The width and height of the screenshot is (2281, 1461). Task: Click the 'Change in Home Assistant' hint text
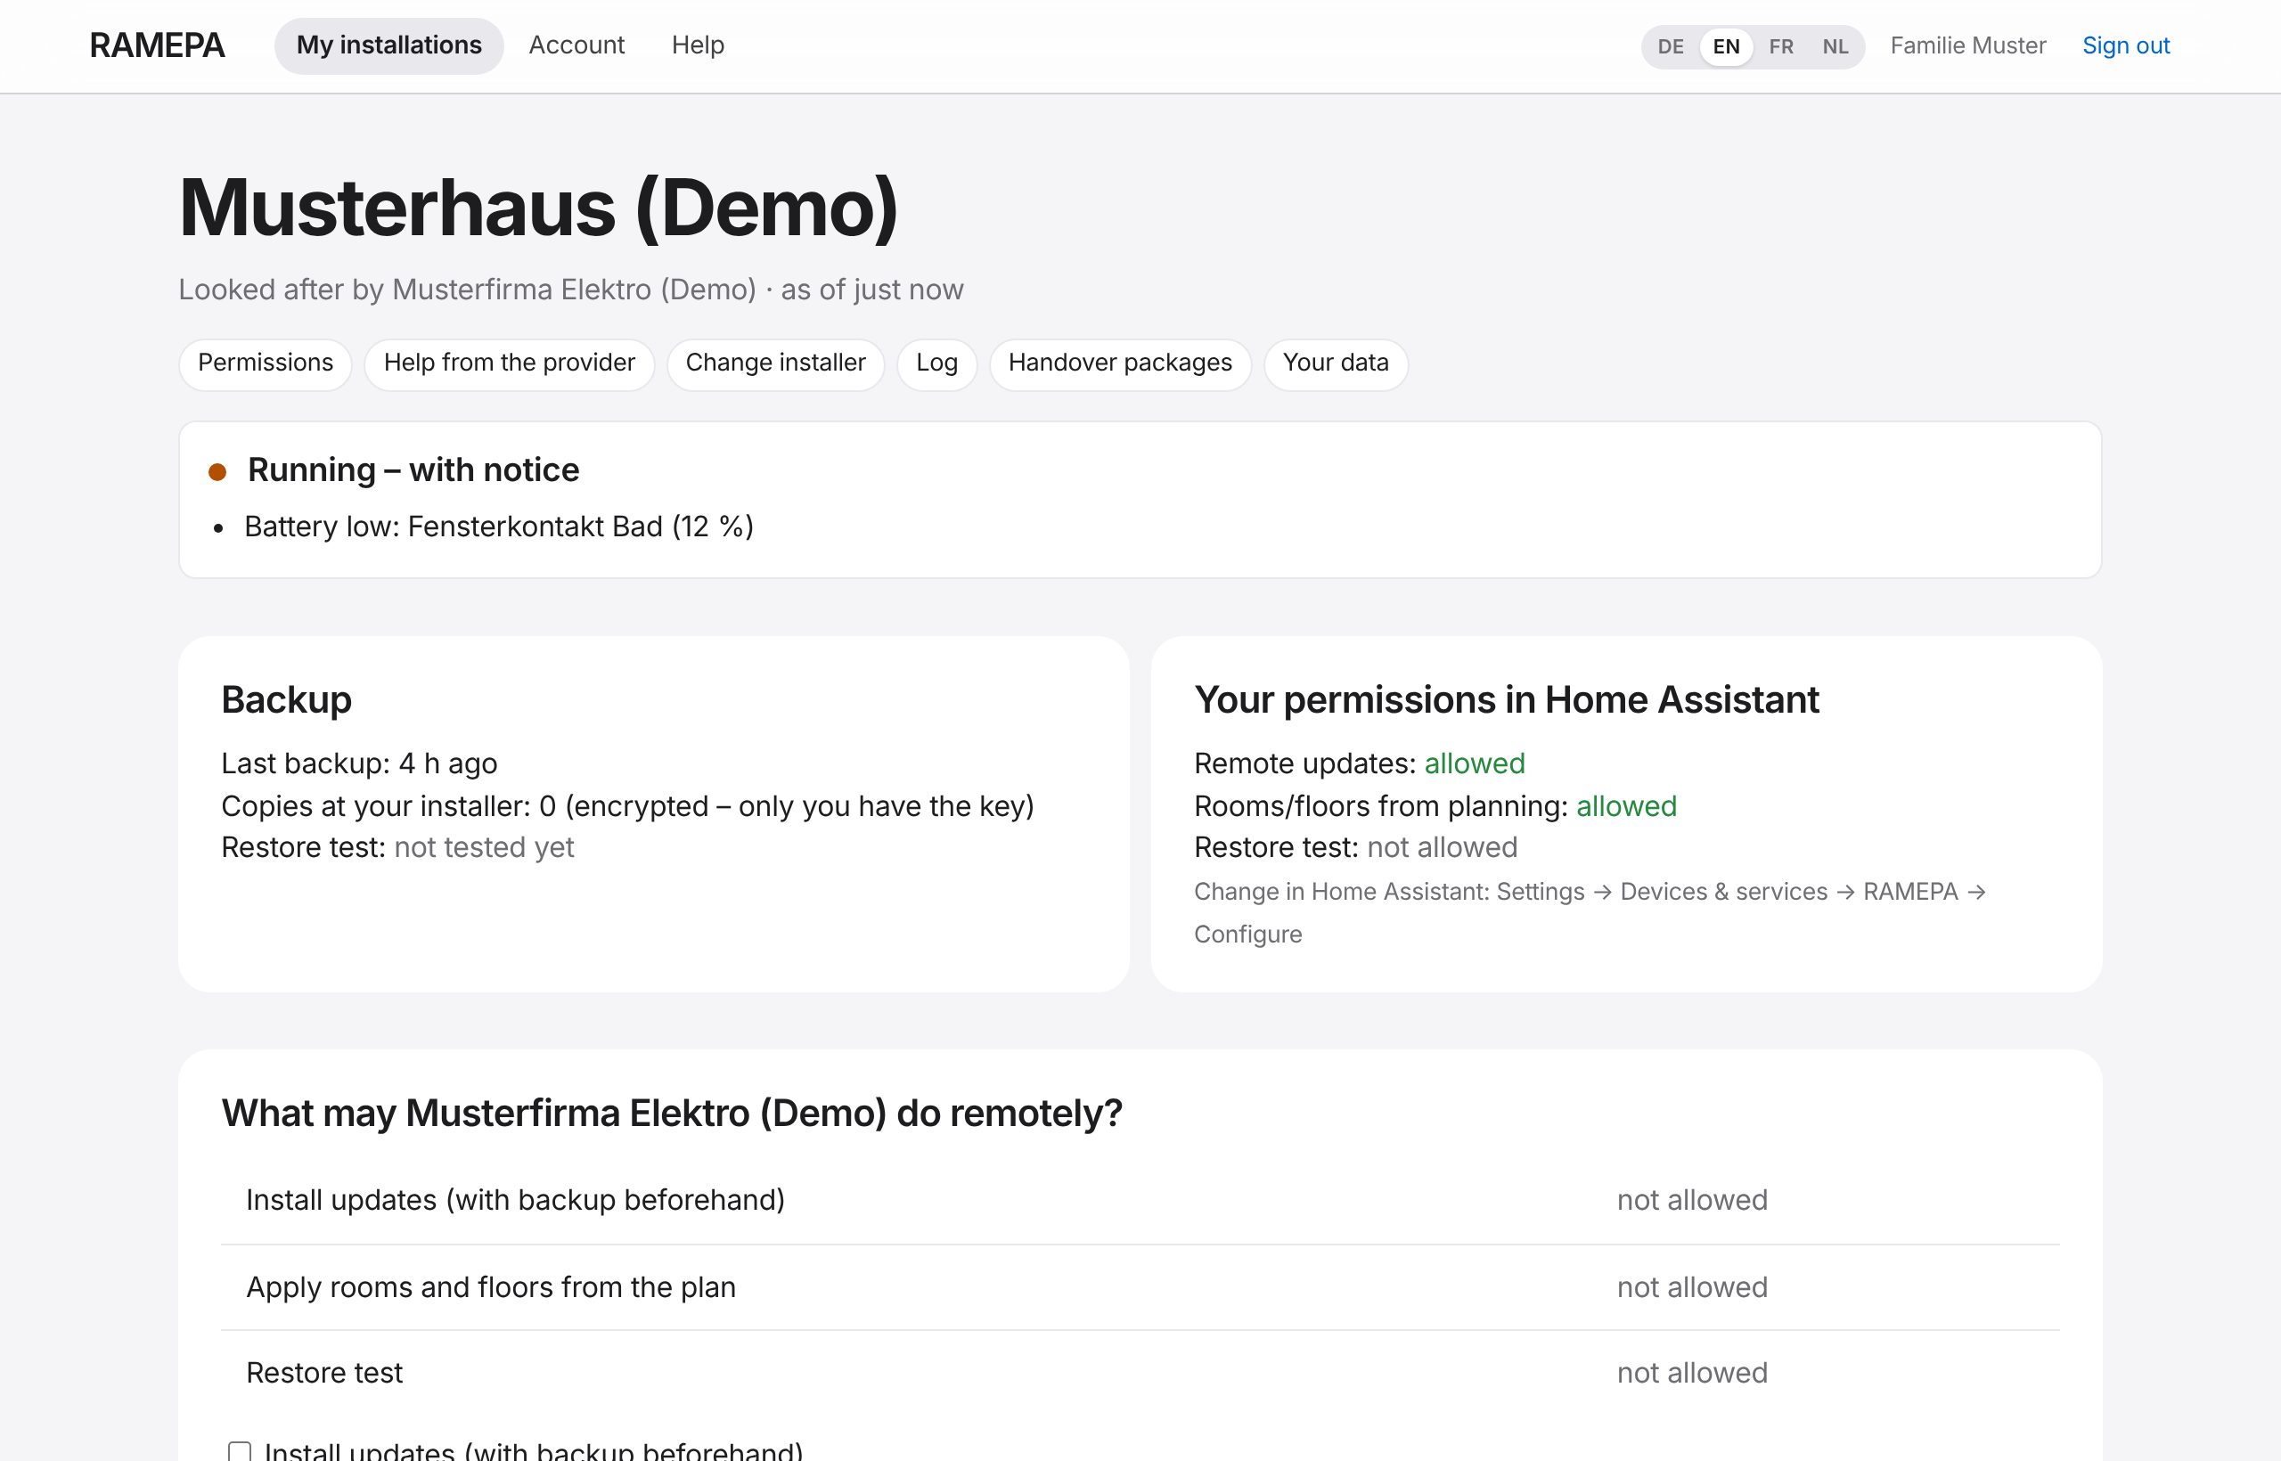coord(1590,912)
